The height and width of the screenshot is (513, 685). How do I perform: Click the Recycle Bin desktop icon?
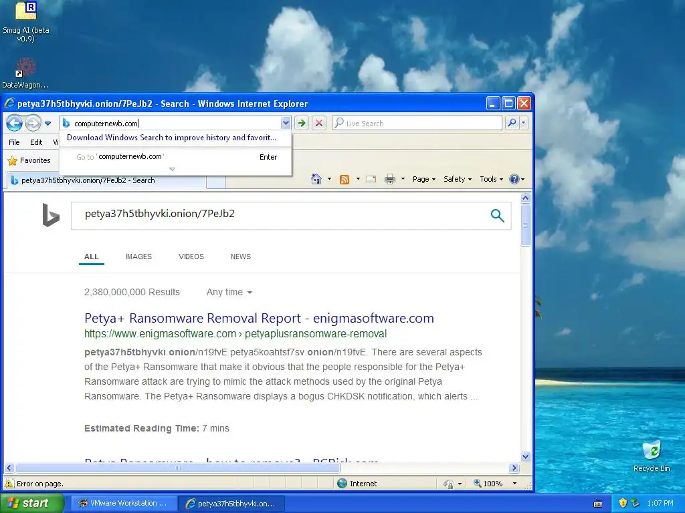652,456
